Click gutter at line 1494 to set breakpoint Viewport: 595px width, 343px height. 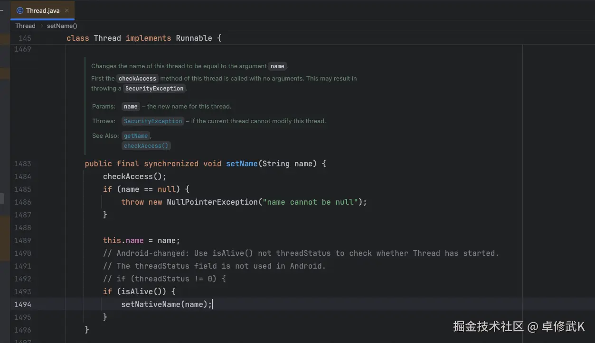click(x=22, y=305)
